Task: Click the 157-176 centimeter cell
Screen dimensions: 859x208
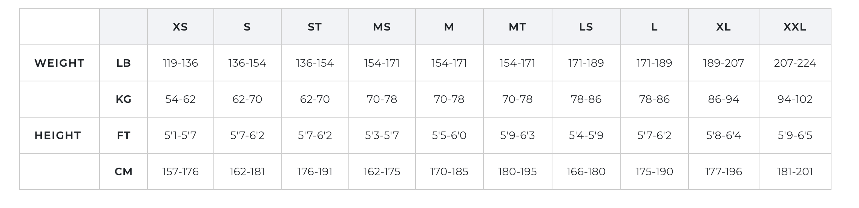Action: 180,172
